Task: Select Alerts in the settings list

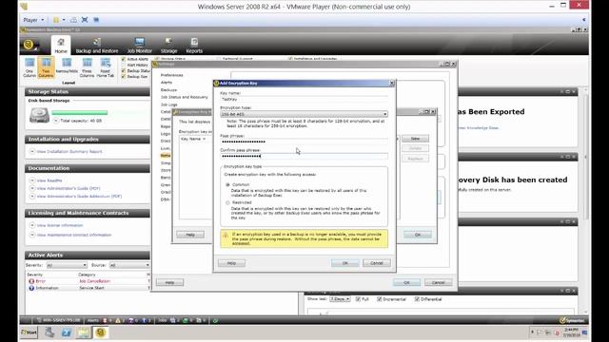Action: [167, 83]
